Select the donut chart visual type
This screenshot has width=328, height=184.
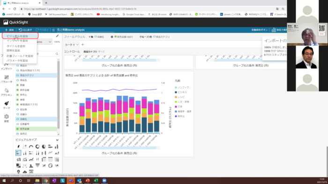(37, 147)
